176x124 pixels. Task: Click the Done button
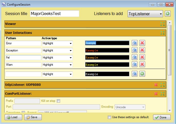click(x=162, y=117)
